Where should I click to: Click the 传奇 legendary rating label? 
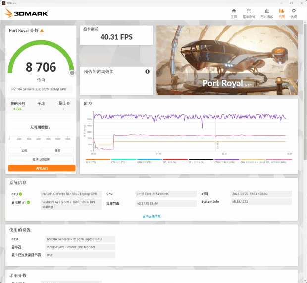[x=41, y=80]
